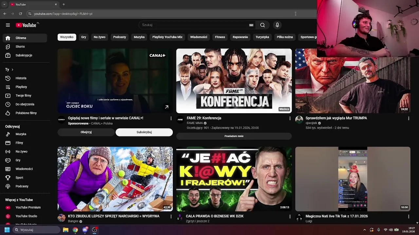Open the WK DZIK video thumbnail
The height and width of the screenshot is (235, 419).
(234, 179)
